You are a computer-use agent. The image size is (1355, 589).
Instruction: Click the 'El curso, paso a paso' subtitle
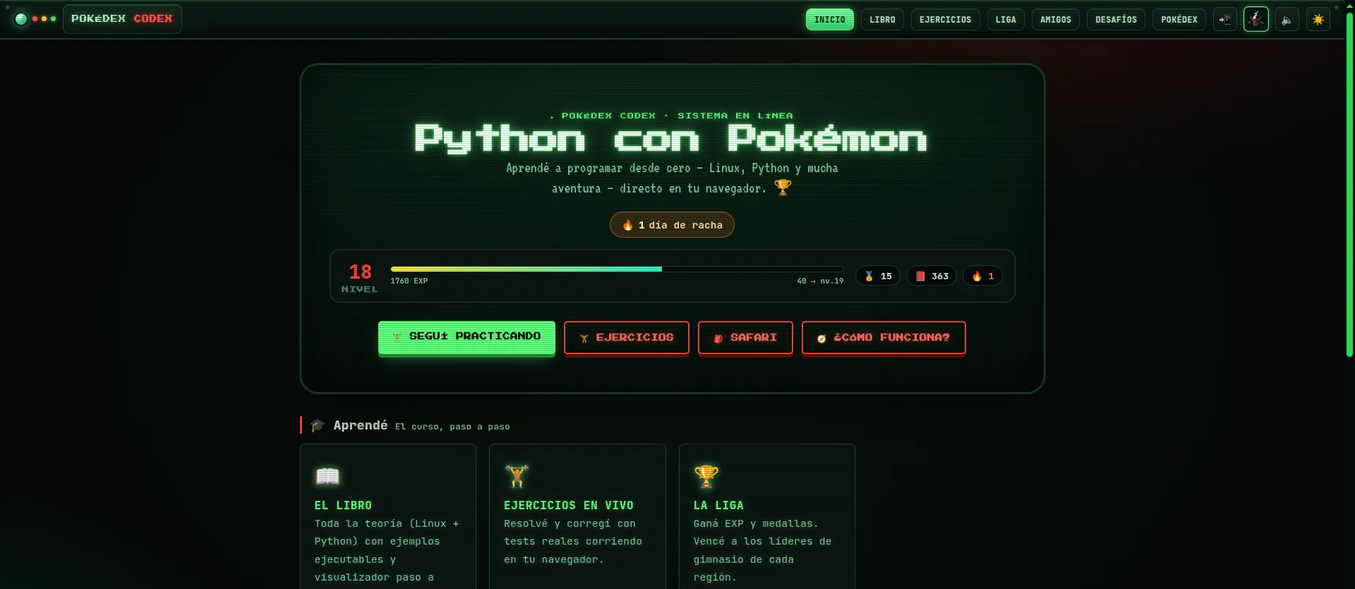click(452, 427)
